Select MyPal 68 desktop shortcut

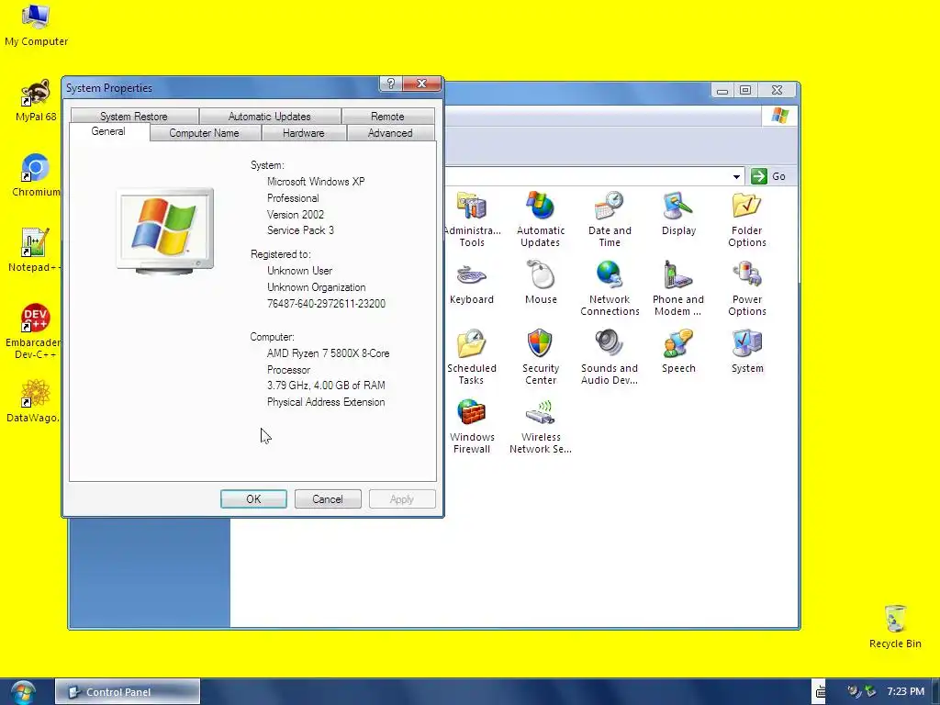(36, 100)
